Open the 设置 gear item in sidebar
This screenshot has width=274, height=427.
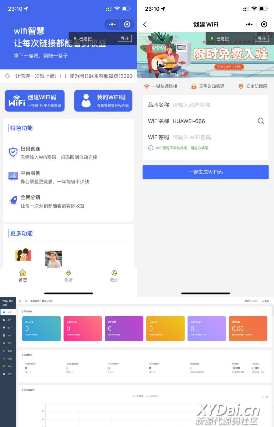click(8, 374)
